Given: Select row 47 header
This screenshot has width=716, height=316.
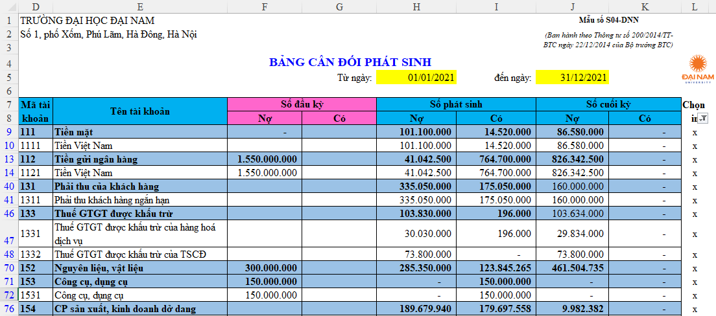Looking at the screenshot, I should [x=9, y=234].
